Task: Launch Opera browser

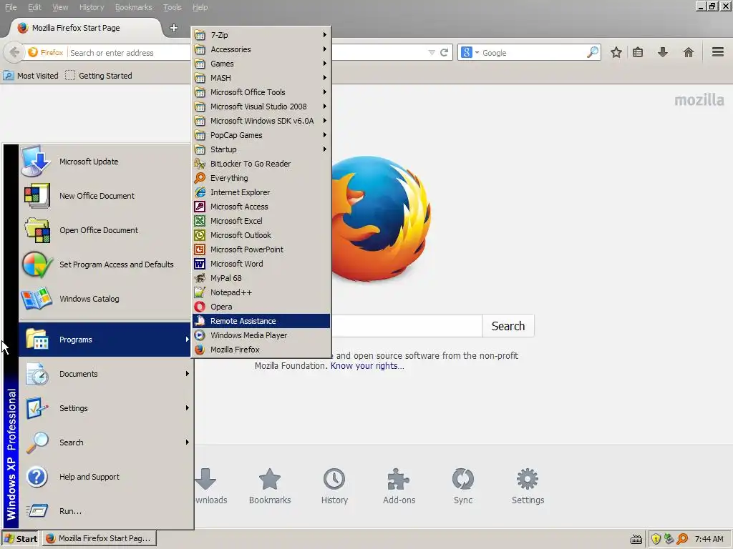Action: click(x=261, y=307)
